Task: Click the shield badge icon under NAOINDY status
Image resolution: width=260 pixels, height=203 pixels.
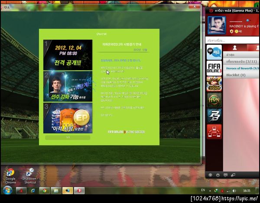Action: click(x=231, y=31)
